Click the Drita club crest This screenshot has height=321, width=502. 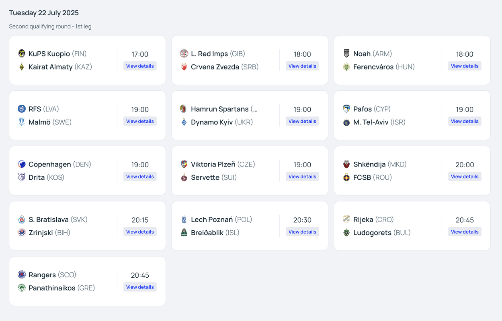click(x=22, y=177)
